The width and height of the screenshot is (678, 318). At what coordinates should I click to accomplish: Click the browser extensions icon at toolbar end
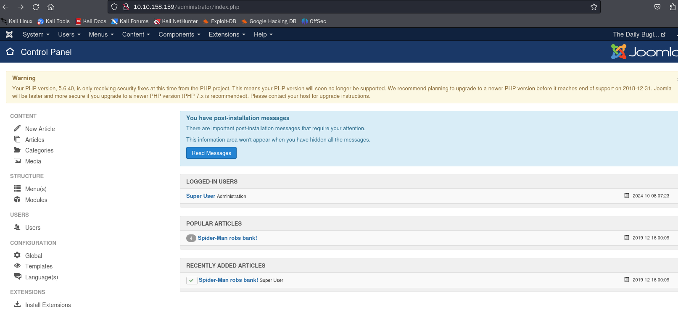(x=673, y=7)
